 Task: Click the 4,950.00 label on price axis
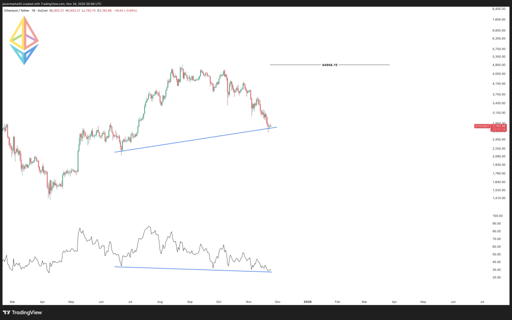coord(500,65)
